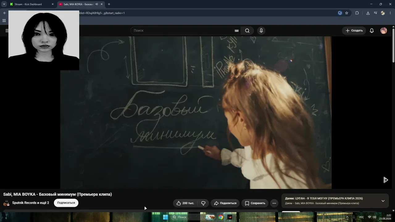Click the Создать button
This screenshot has width=395, height=222.
tap(354, 31)
